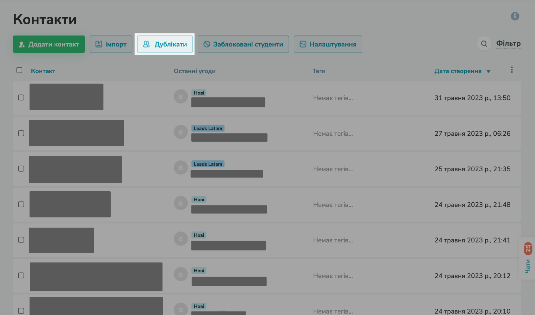
Task: Select the checkbox for the 27 травня contact
Action: pos(21,133)
